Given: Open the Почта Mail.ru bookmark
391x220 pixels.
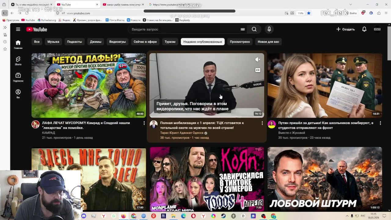Looking at the screenshot, I should (115, 20).
